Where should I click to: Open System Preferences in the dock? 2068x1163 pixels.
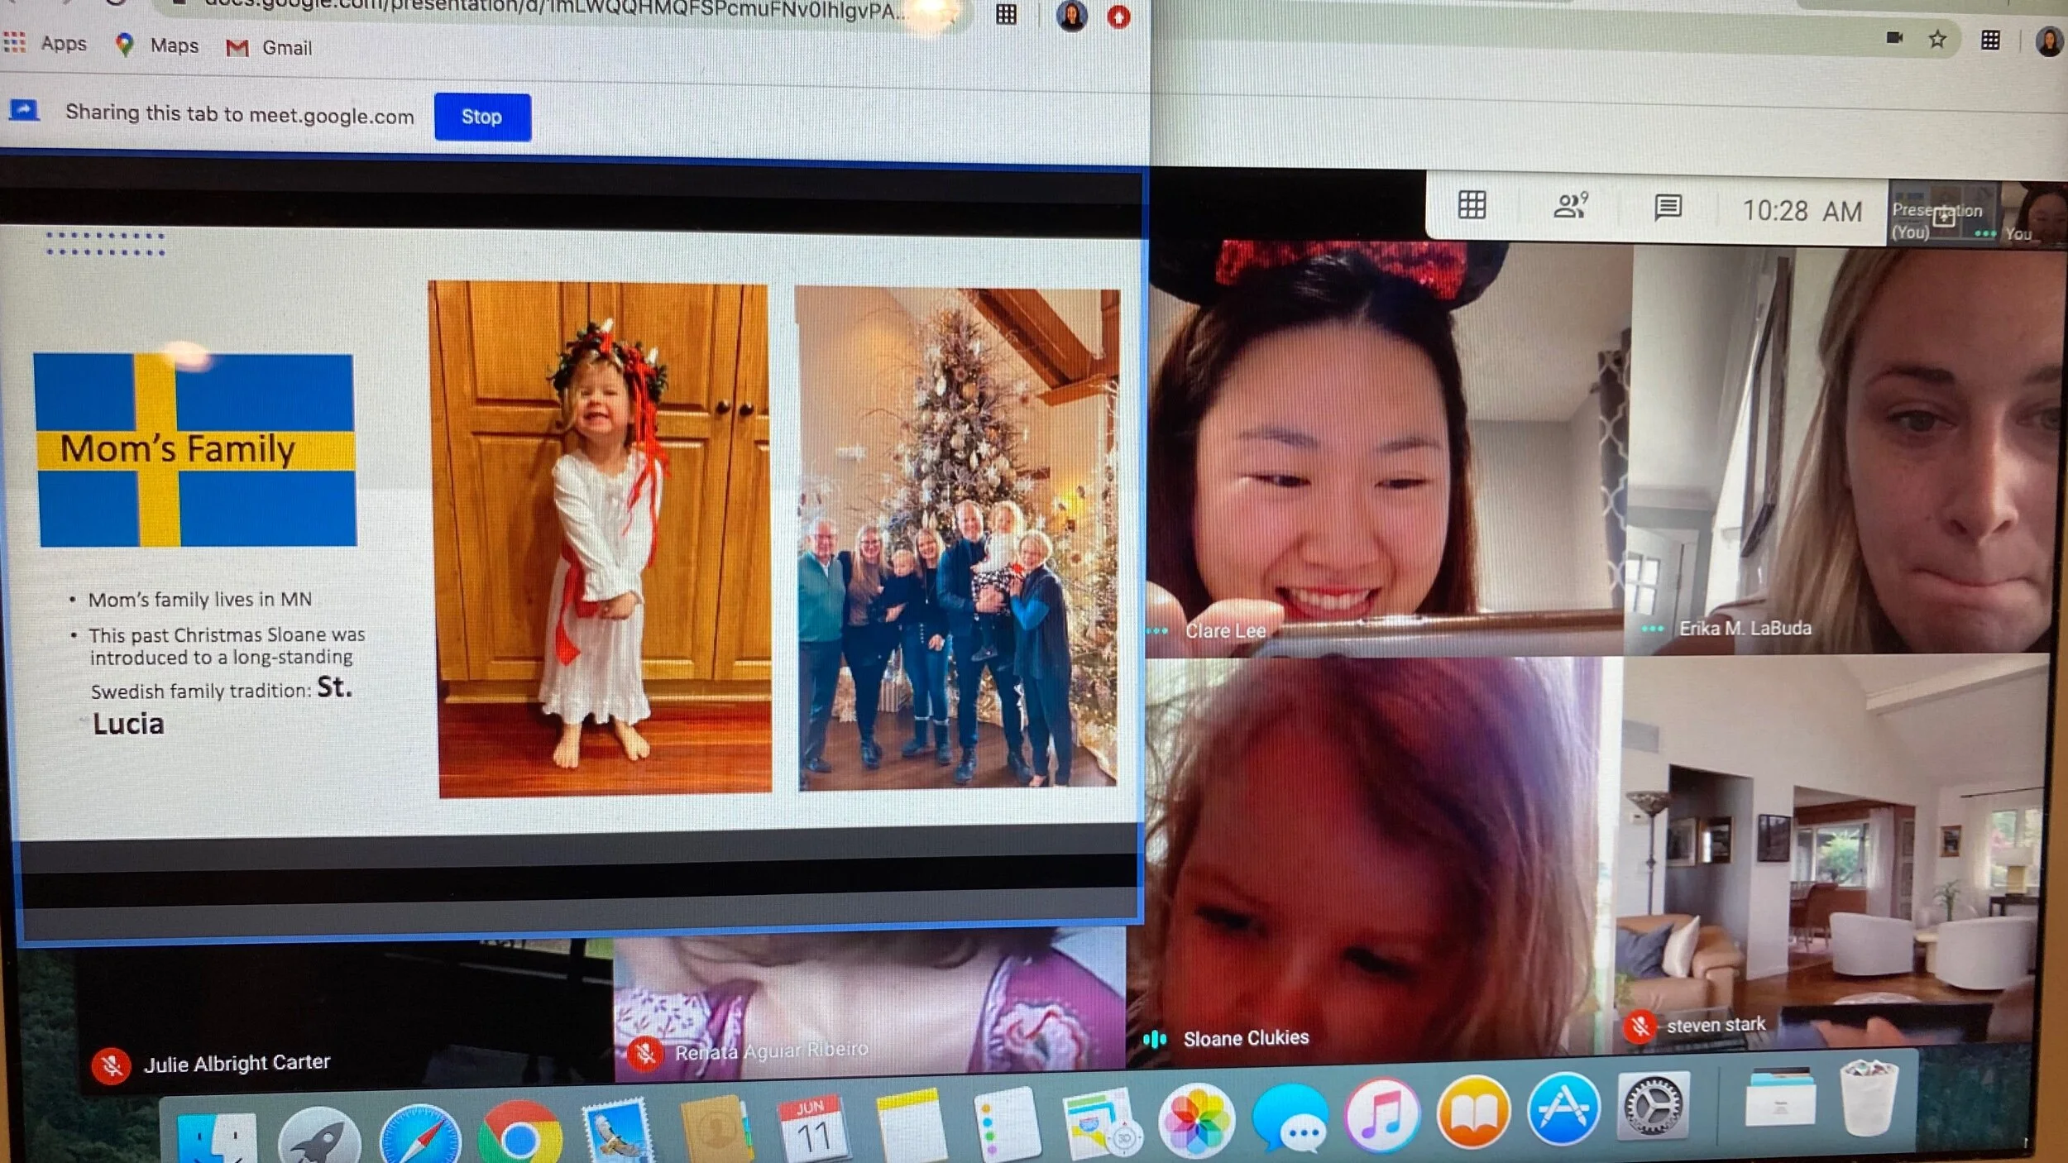pyautogui.click(x=1653, y=1107)
